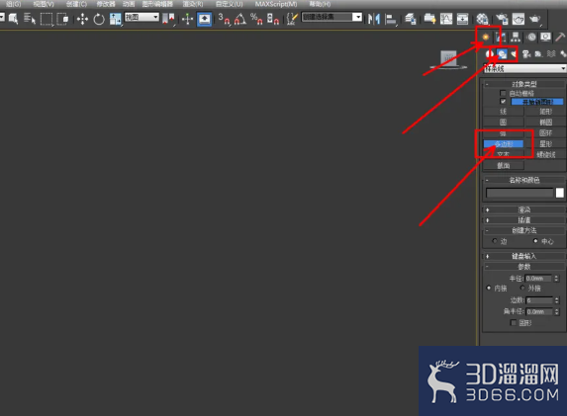Enable the 自动栅格 checkbox
This screenshot has width=567, height=416.
click(x=503, y=93)
